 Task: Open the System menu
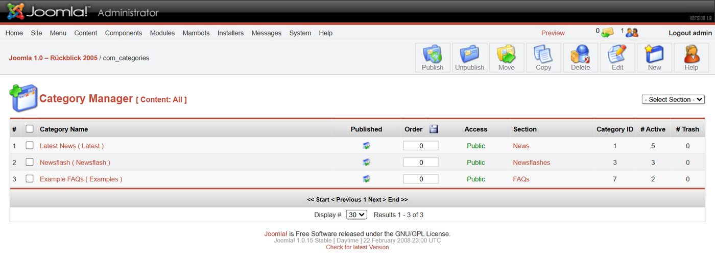(300, 33)
